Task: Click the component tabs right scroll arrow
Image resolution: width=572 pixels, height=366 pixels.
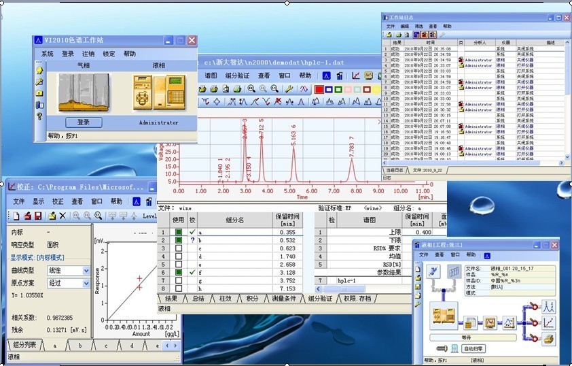Action: 176,346
